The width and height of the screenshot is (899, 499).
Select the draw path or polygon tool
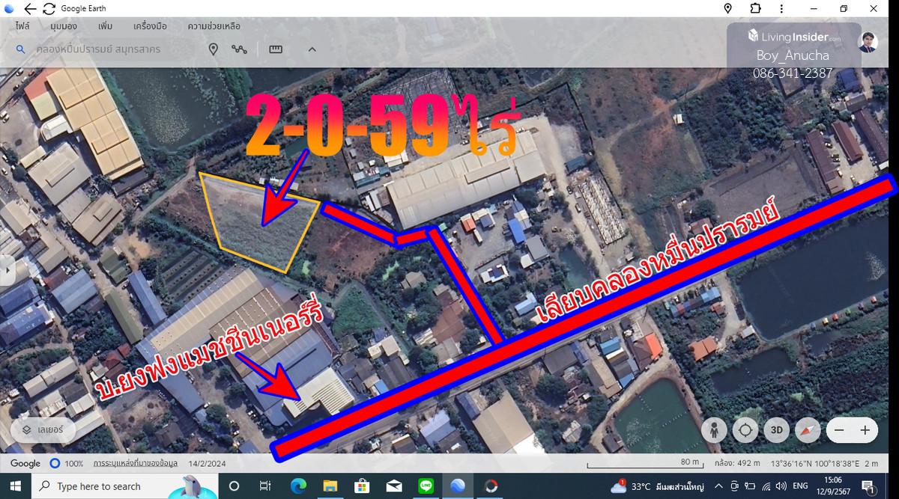point(239,49)
